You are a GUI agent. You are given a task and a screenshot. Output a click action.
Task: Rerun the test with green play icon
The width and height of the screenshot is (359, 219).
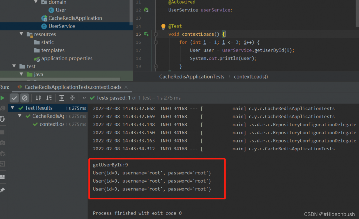2,98
